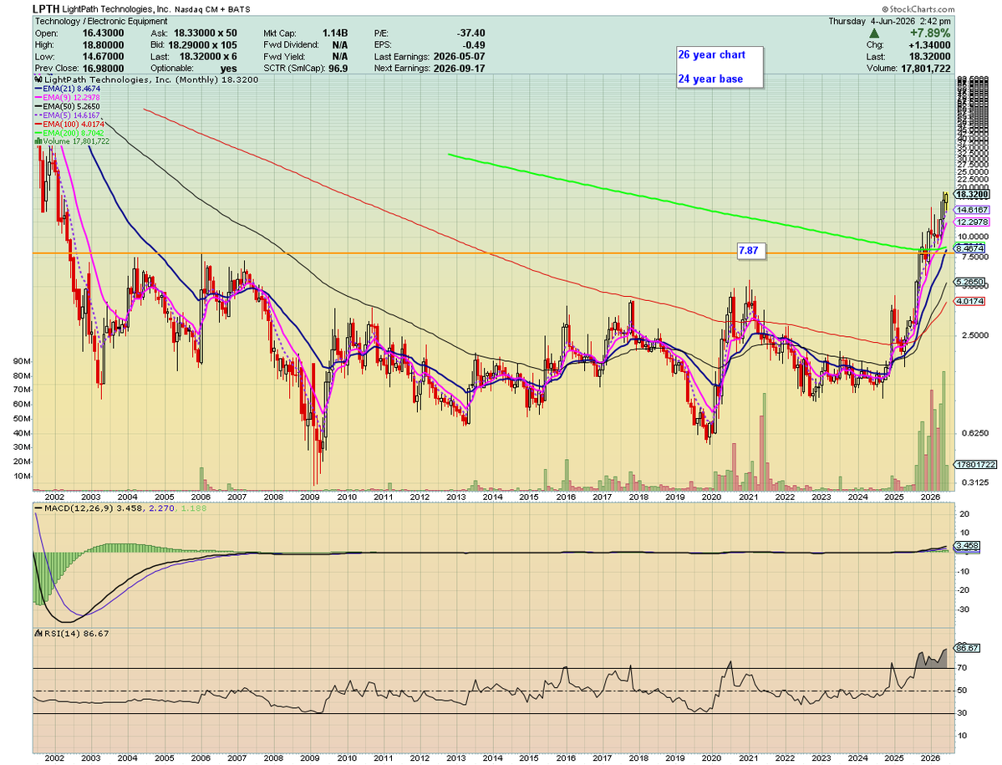Click the 3.458 MACD value tag on right
1002x765 pixels.
point(967,546)
